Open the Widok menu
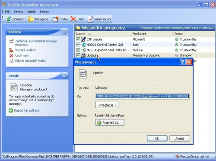 click(x=32, y=12)
